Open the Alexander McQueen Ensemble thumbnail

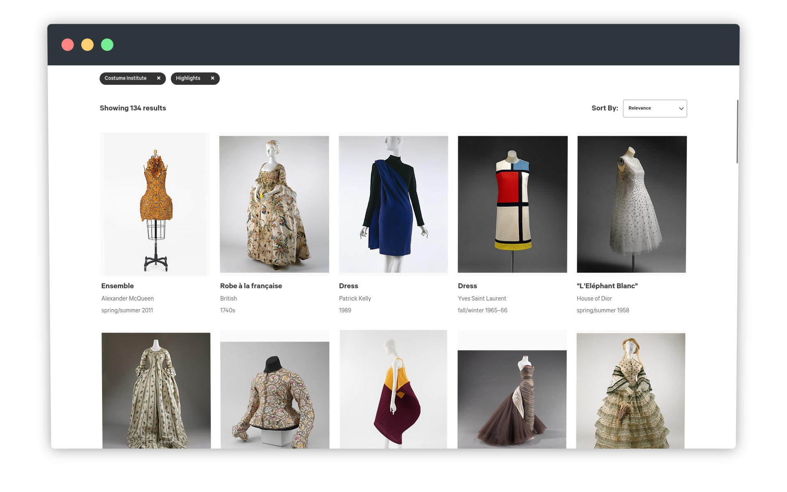click(x=155, y=204)
